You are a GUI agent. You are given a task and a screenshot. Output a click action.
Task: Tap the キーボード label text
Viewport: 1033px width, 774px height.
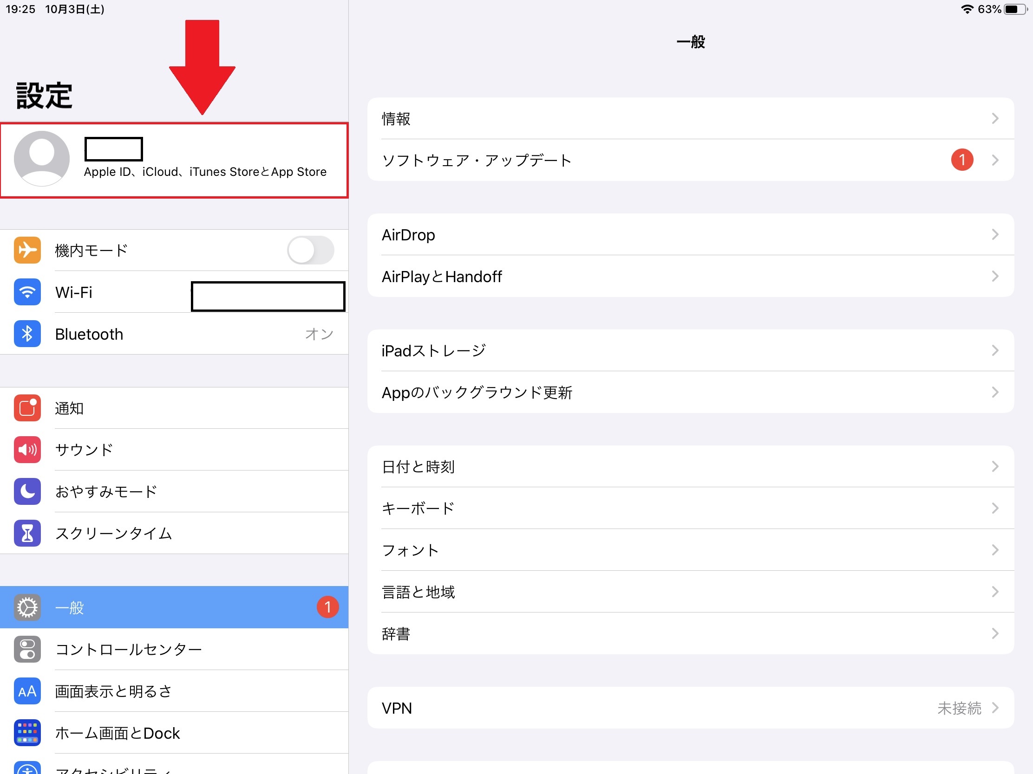[418, 508]
